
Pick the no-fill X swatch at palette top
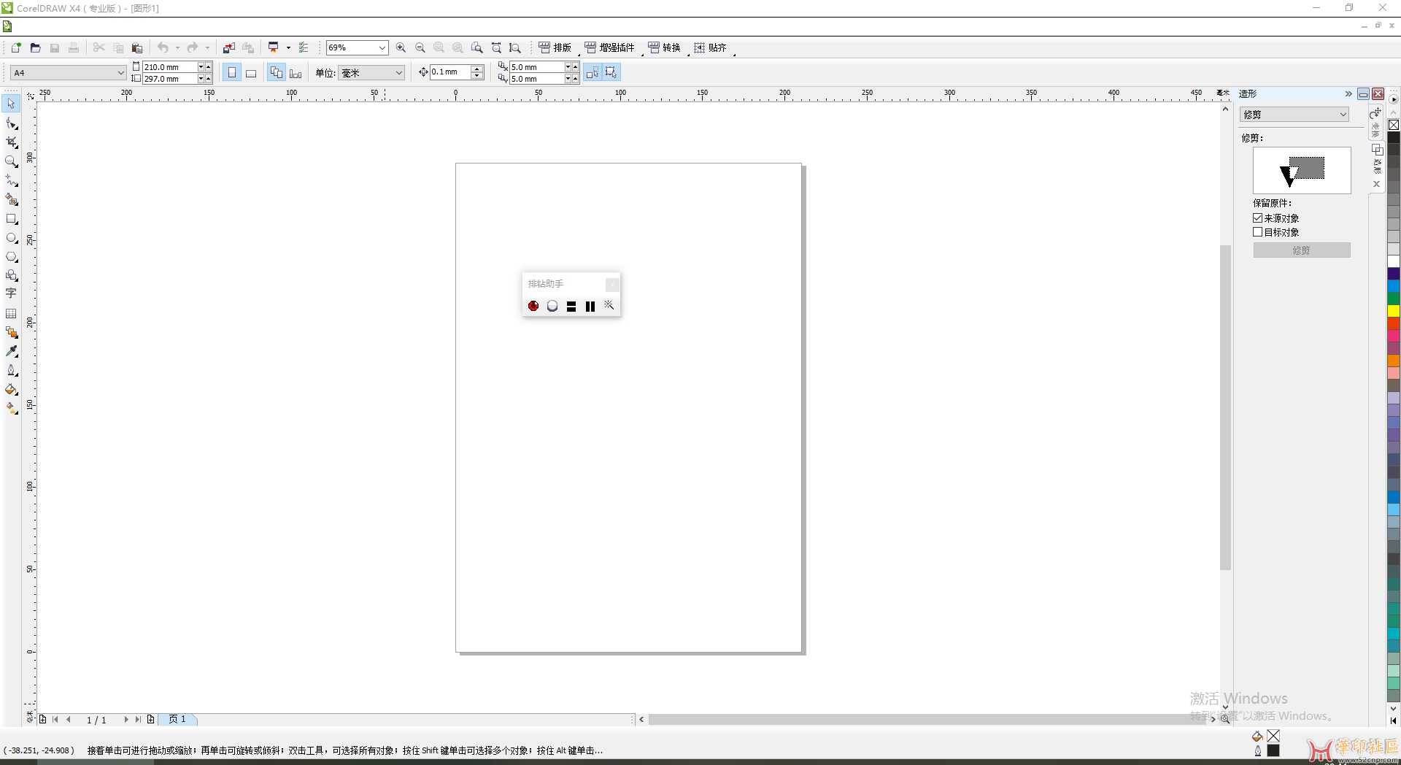pos(1394,125)
